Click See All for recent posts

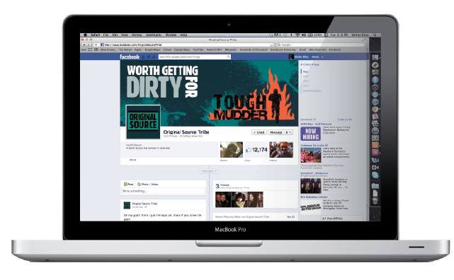pyautogui.click(x=290, y=217)
